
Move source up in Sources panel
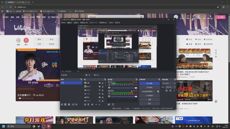coord(96,104)
